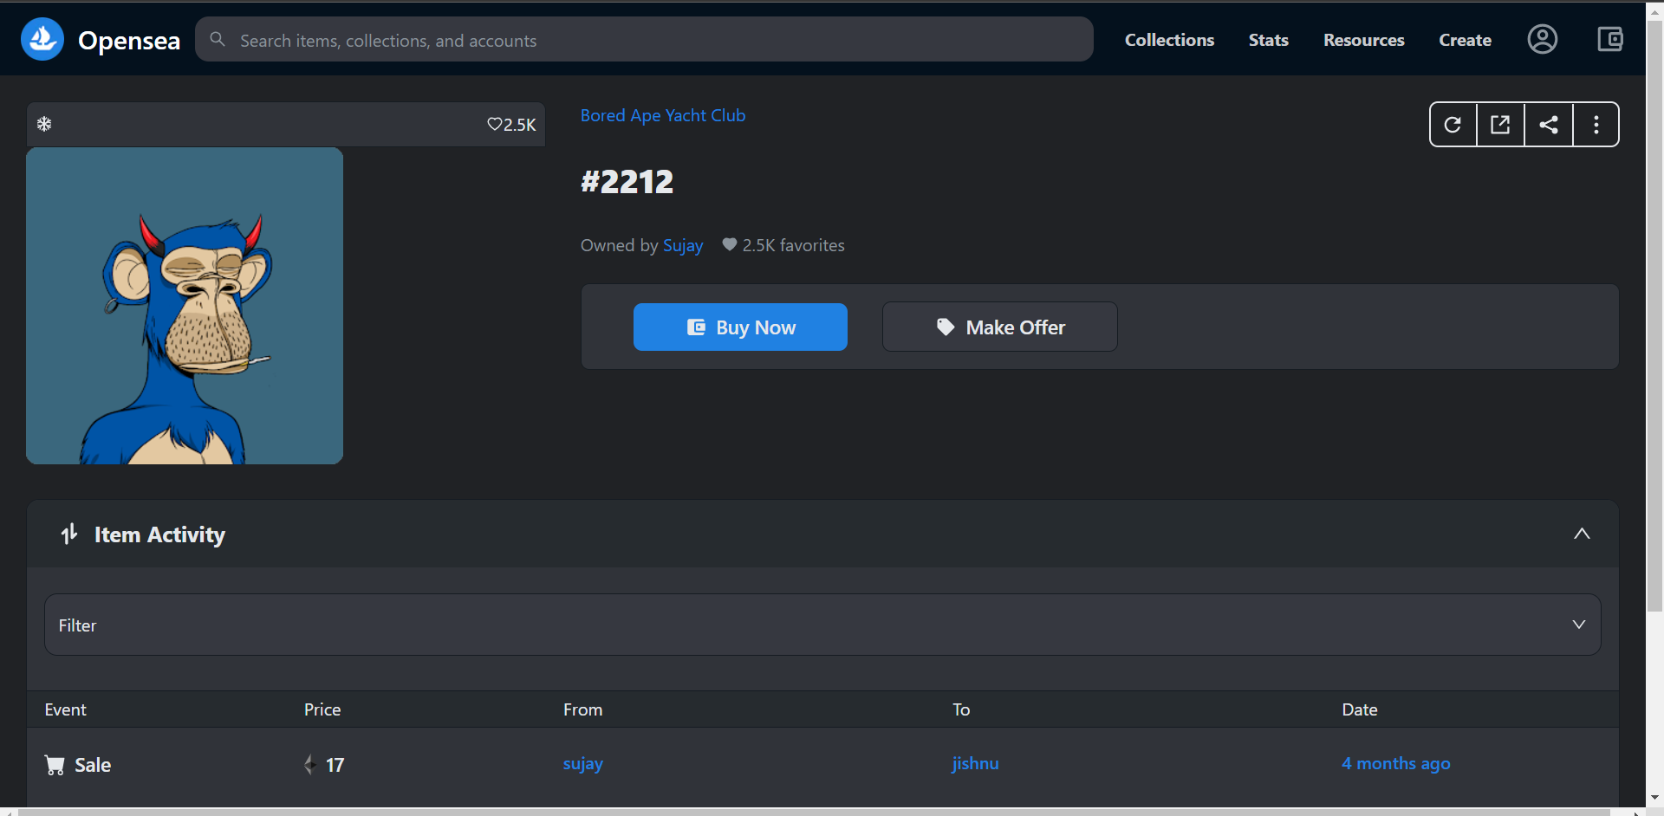Click the frozen metadata snowflake icon

click(x=44, y=124)
